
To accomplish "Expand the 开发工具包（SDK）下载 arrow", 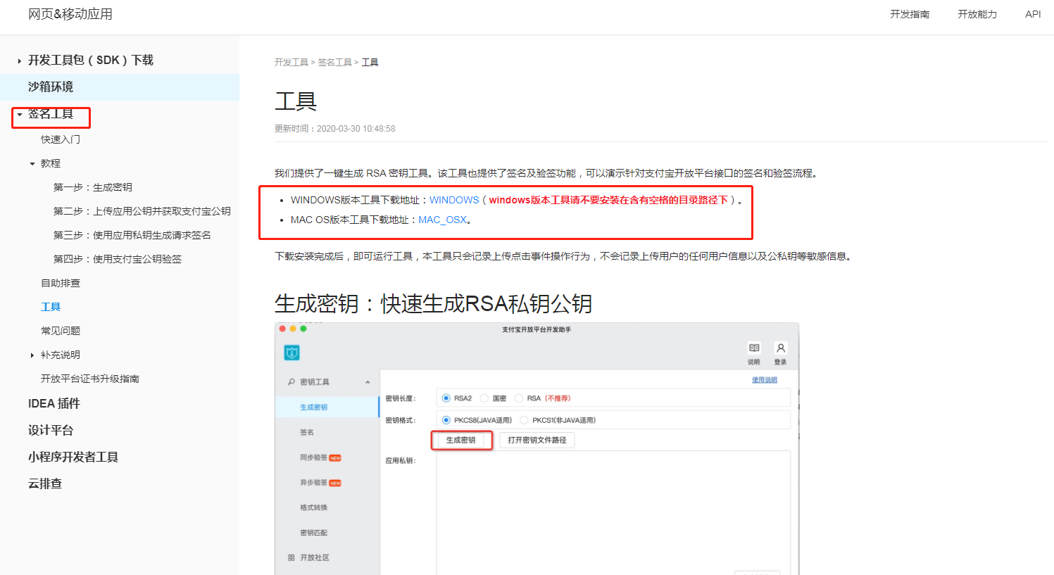I will [x=19, y=61].
